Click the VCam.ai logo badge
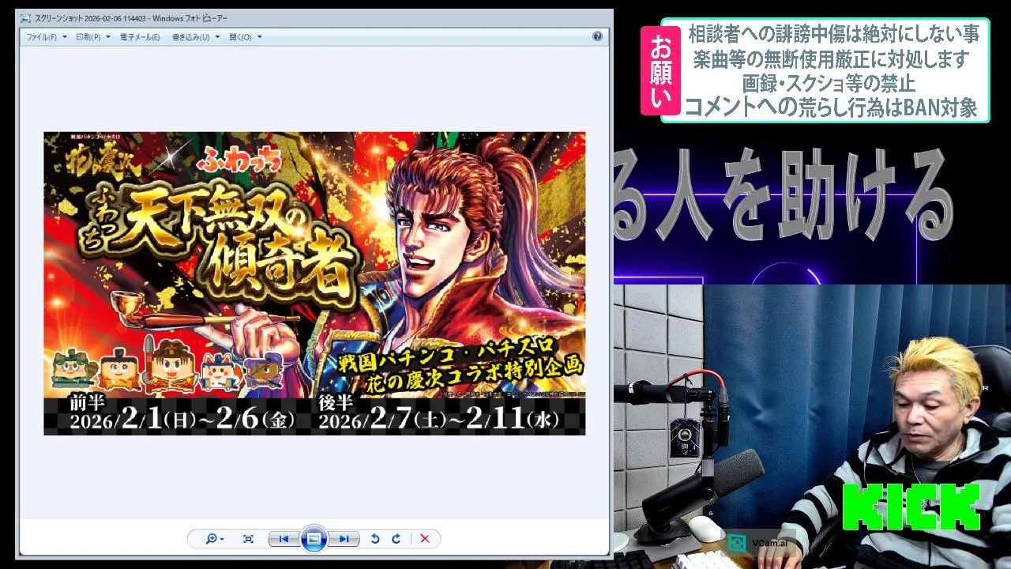This screenshot has height=569, width=1011. point(758,543)
